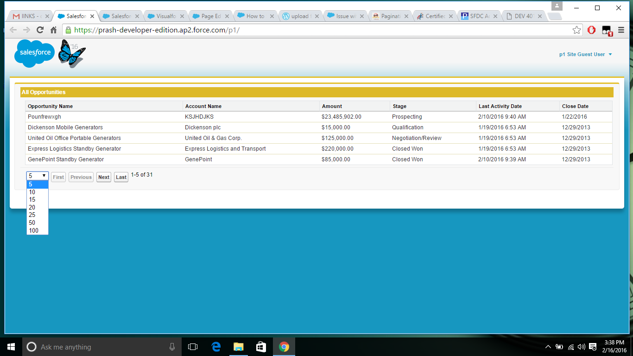Click the First pagination button
The image size is (633, 356).
click(x=58, y=177)
